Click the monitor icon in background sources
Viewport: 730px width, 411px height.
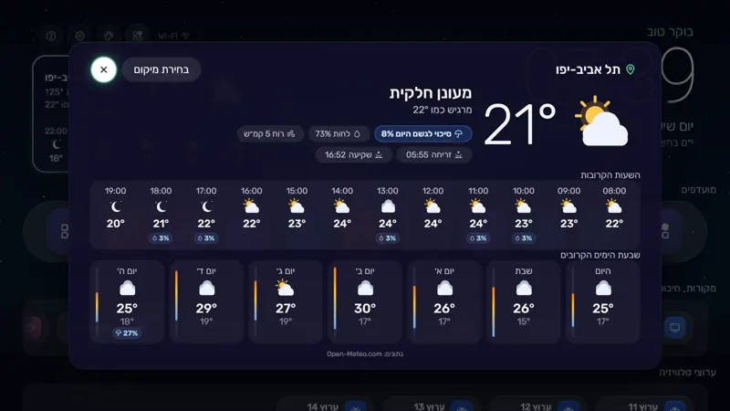pyautogui.click(x=674, y=328)
